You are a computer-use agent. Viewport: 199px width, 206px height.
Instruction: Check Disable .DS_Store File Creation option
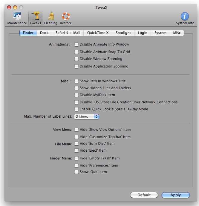tap(76, 102)
